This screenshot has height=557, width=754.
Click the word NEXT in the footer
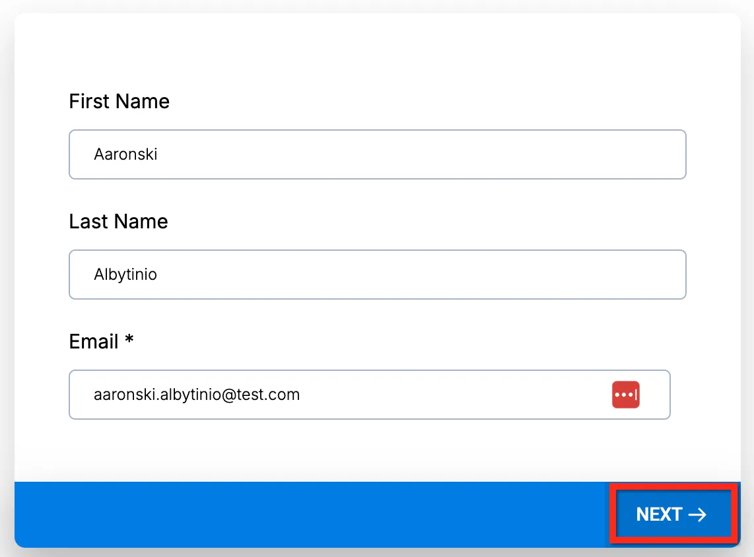[x=660, y=514]
